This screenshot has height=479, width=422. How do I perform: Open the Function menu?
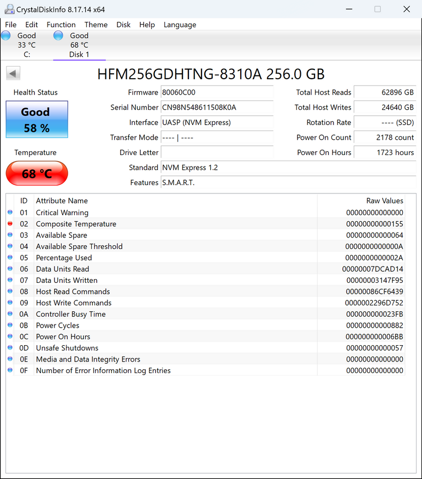(x=61, y=25)
